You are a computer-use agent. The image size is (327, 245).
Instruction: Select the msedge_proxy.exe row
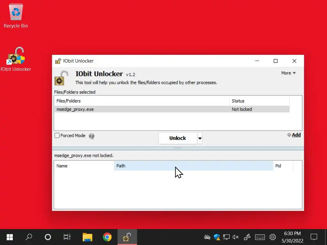coord(172,109)
